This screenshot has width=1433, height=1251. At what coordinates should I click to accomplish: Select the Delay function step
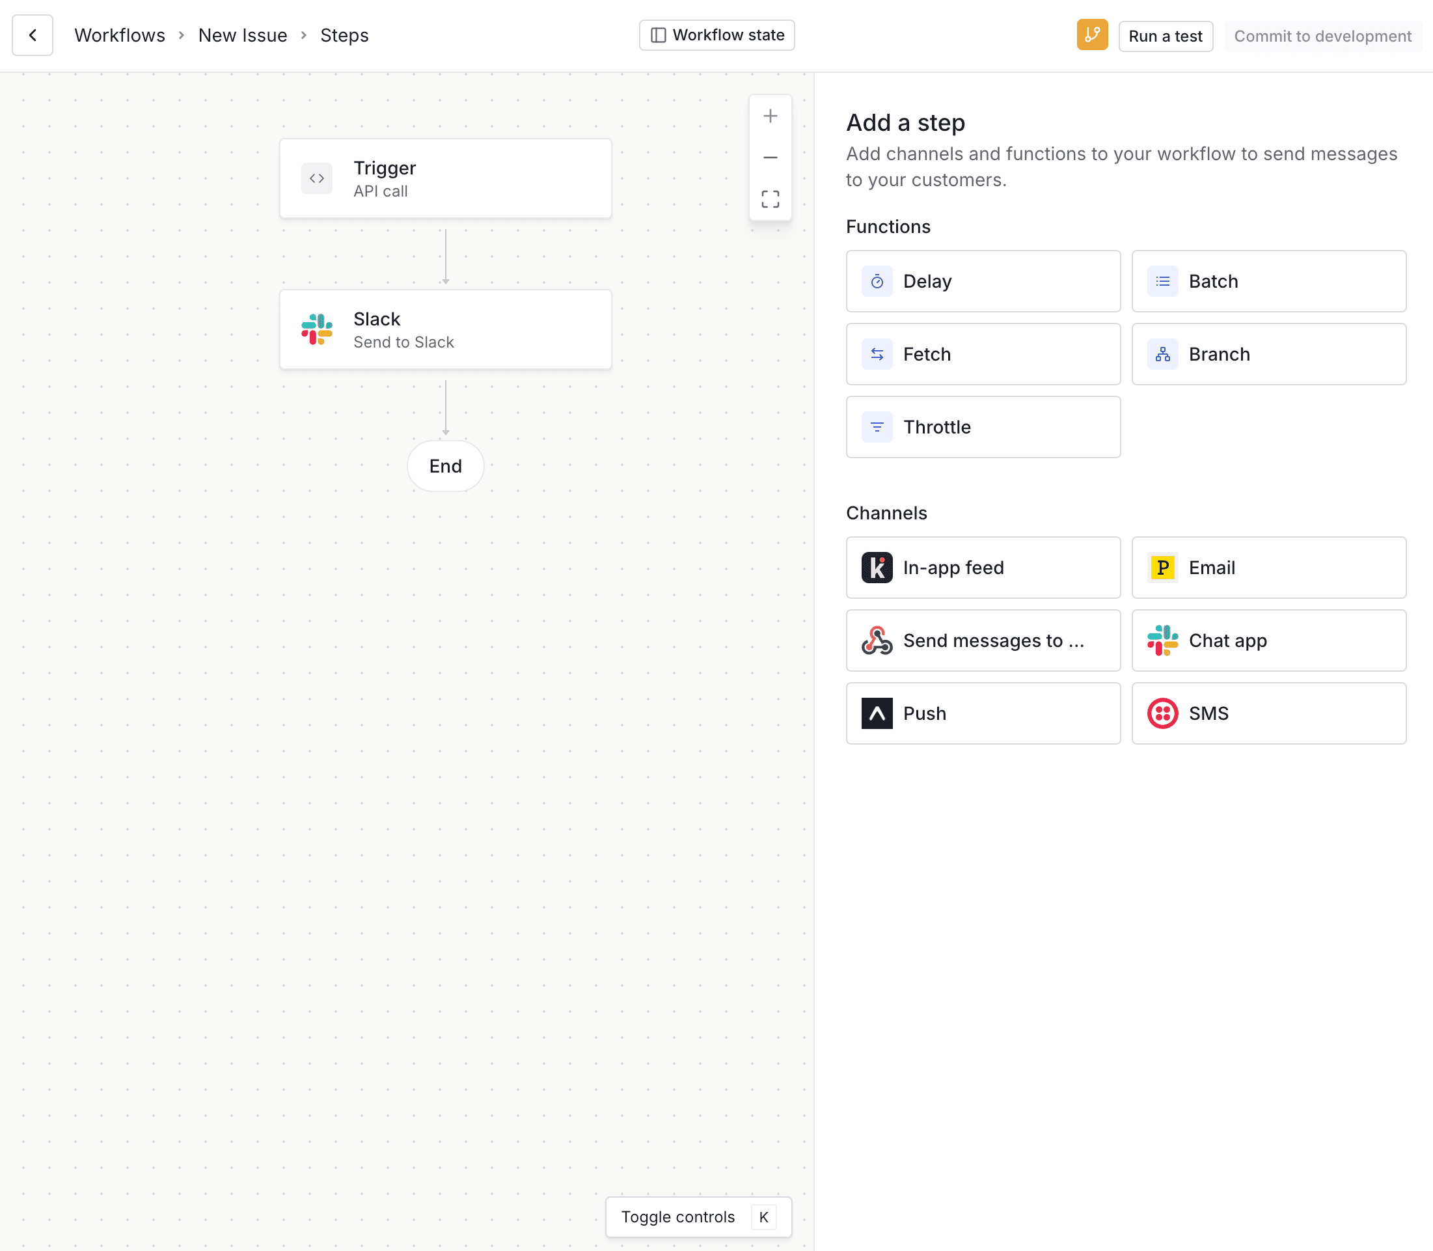982,281
